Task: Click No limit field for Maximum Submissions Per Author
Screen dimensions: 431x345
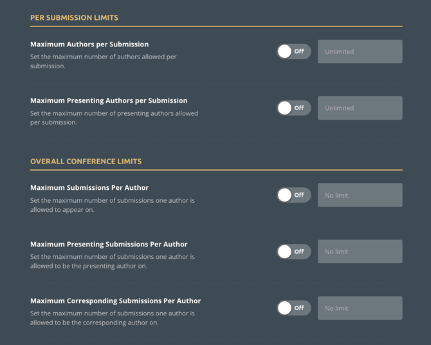Action: [360, 195]
